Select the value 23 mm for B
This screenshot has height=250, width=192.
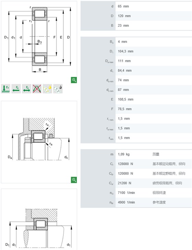point(123,25)
